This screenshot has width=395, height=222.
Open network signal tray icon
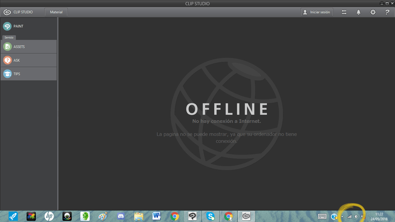(x=349, y=217)
